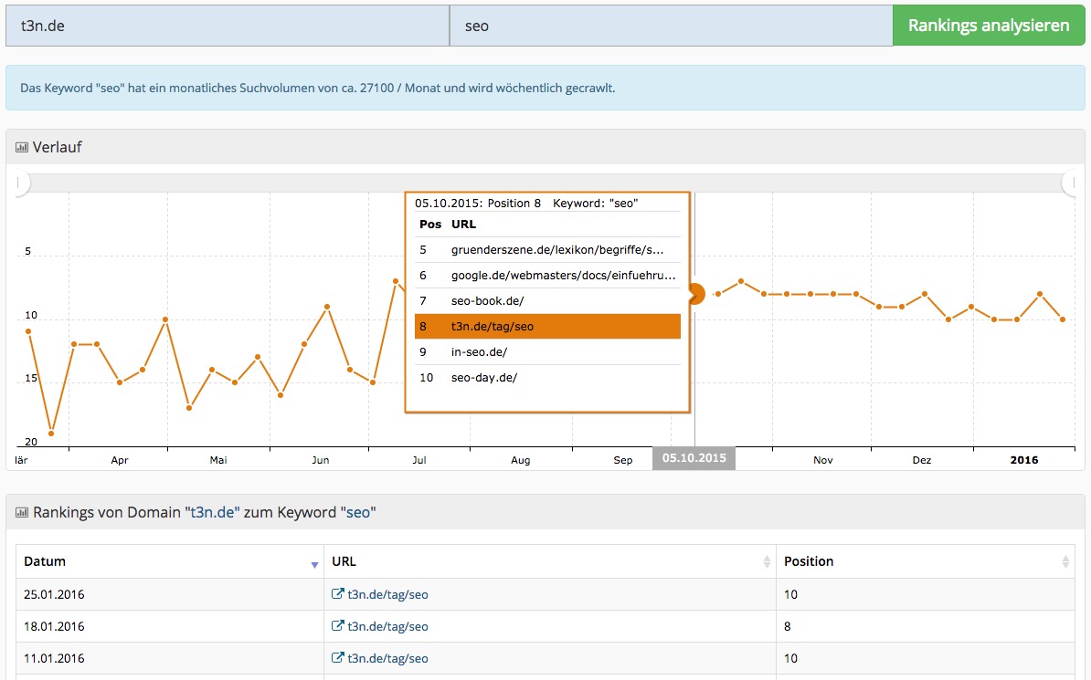Select the highlighted "t3n.de/tag/seo" row in the tooltip

click(x=547, y=326)
